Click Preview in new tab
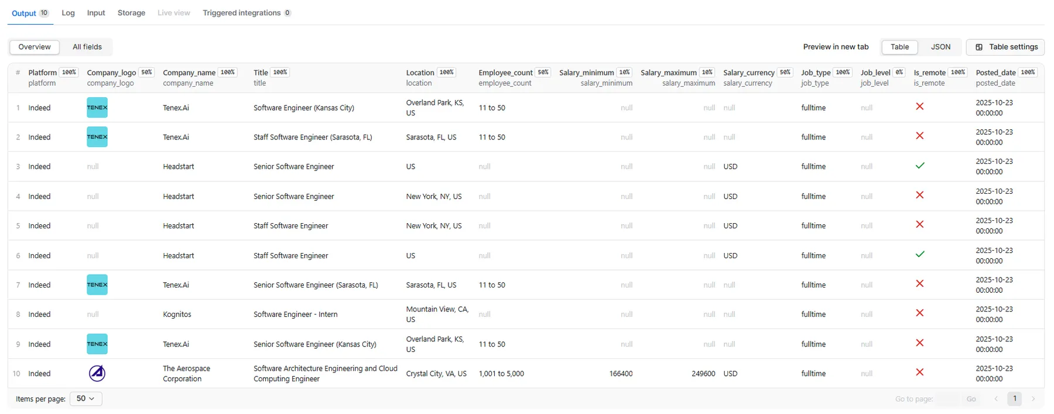The height and width of the screenshot is (414, 1054). point(836,47)
